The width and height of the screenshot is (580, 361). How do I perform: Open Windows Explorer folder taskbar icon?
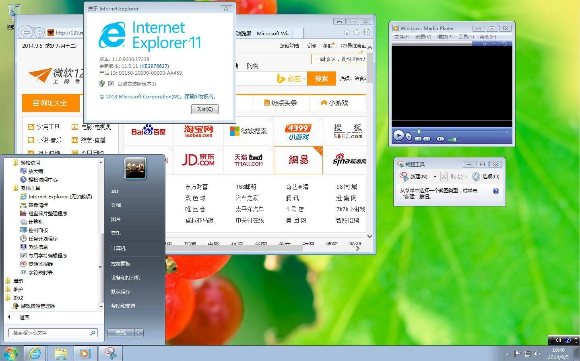(60, 353)
